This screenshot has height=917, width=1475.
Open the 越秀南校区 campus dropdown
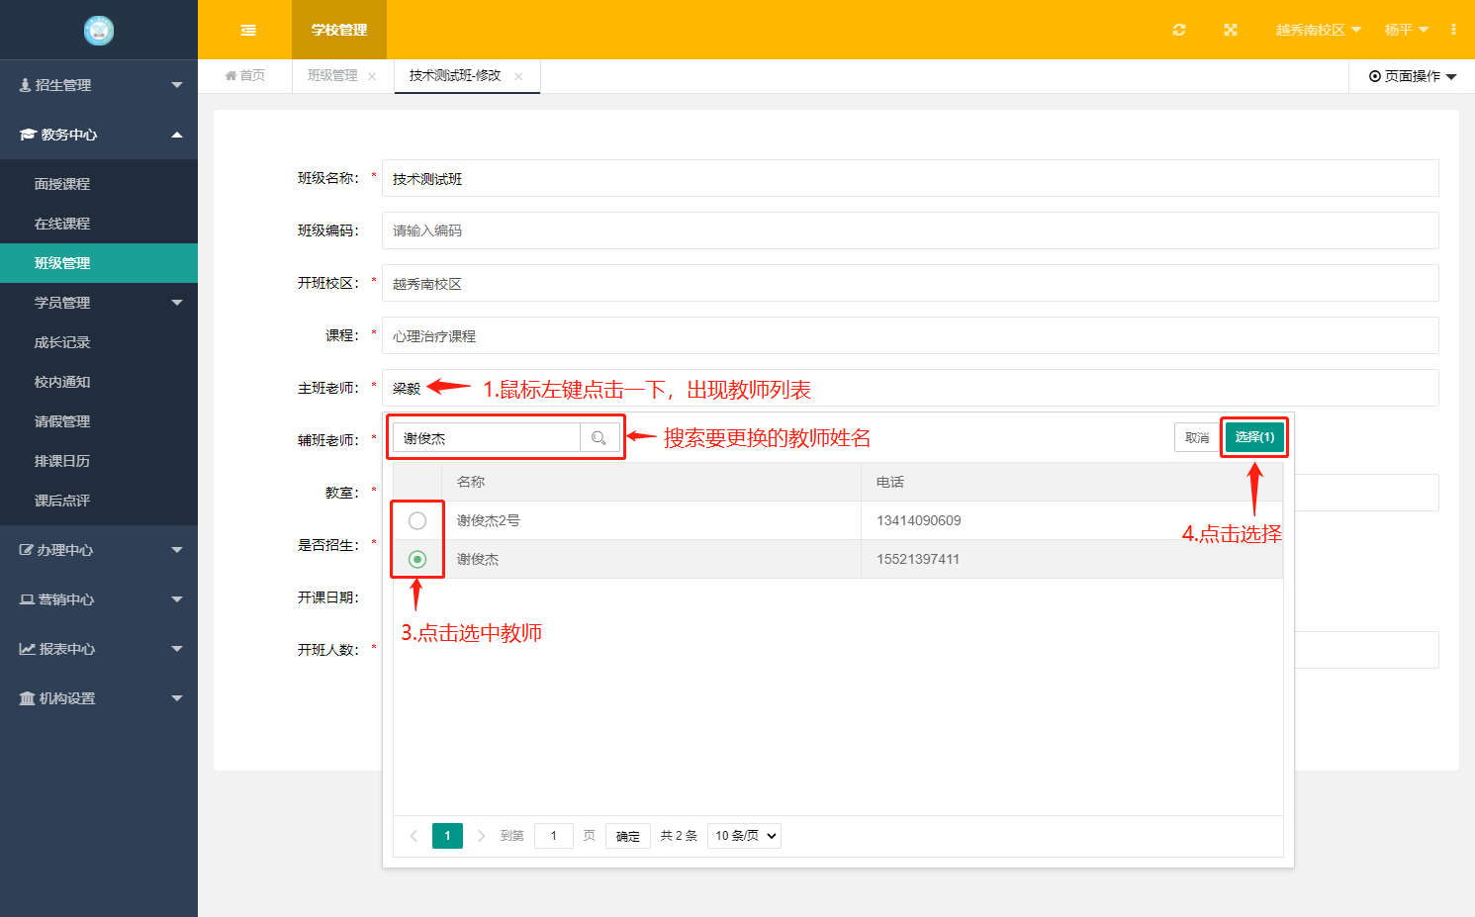pyautogui.click(x=1318, y=30)
